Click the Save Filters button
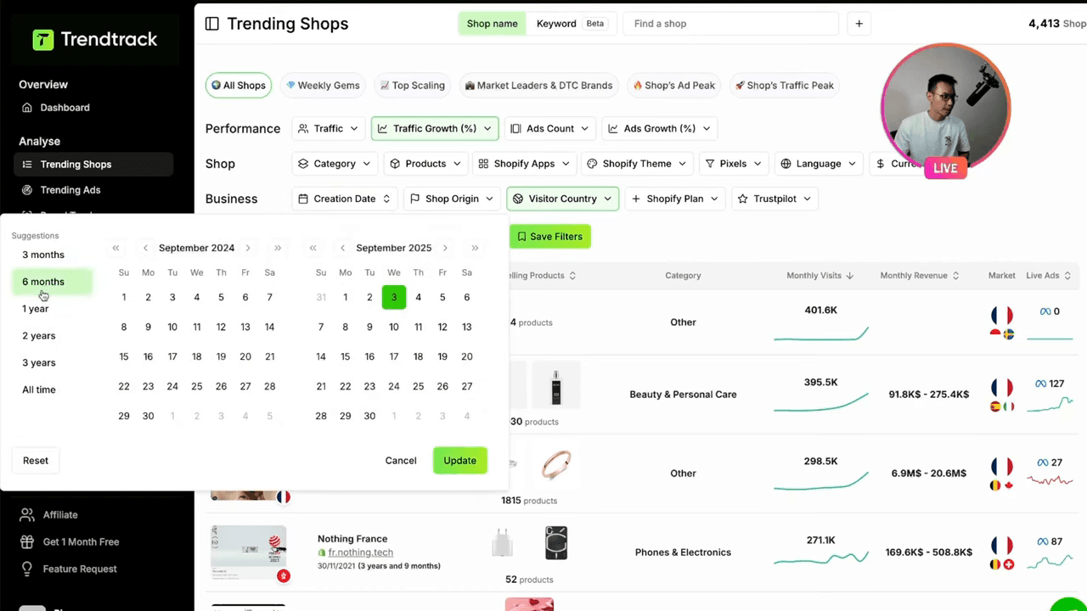Viewport: 1087px width, 611px height. click(549, 236)
